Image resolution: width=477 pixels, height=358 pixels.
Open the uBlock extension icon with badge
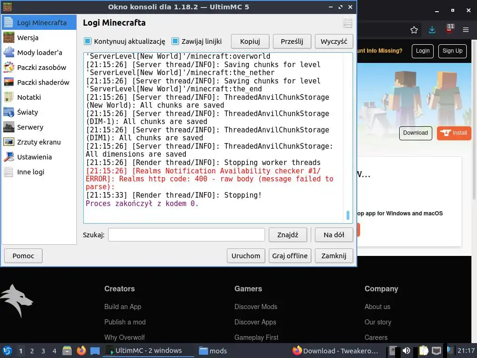tap(449, 29)
